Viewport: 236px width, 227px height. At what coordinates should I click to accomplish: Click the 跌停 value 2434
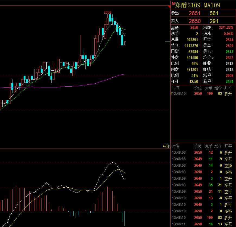[229, 81]
